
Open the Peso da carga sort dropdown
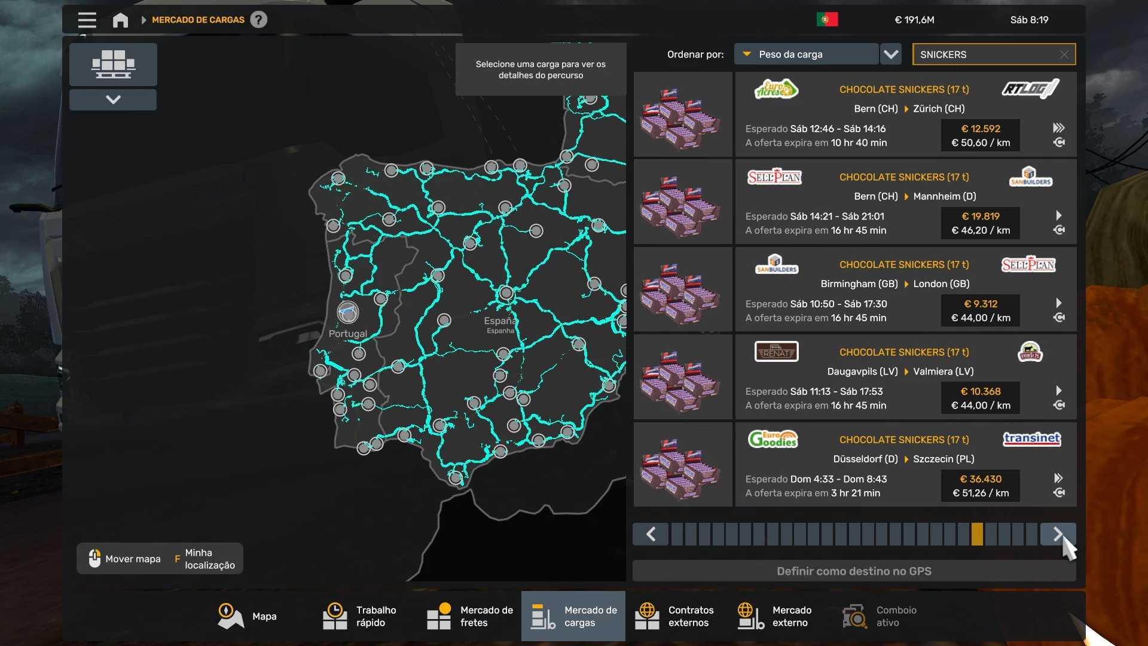pos(806,54)
